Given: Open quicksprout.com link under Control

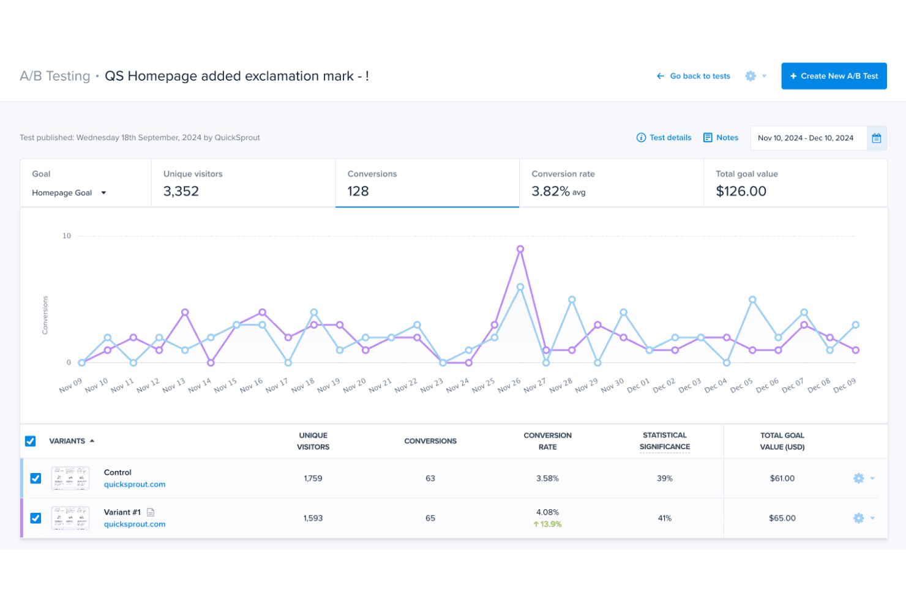Looking at the screenshot, I should pos(135,484).
